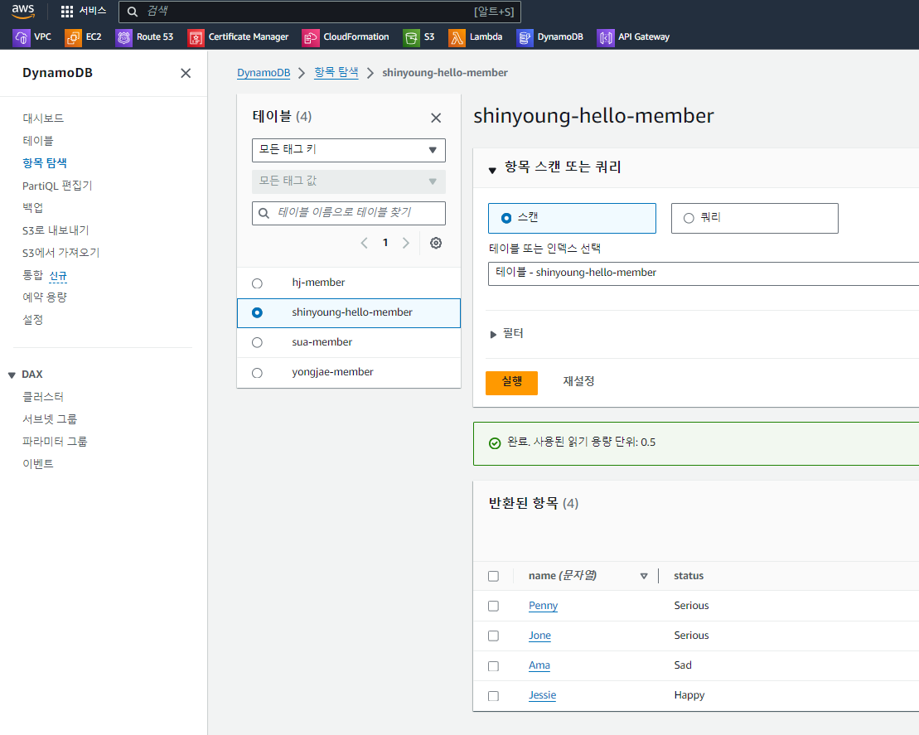Open 파라미터 그룹 in the sidebar
The image size is (919, 735).
point(55,442)
